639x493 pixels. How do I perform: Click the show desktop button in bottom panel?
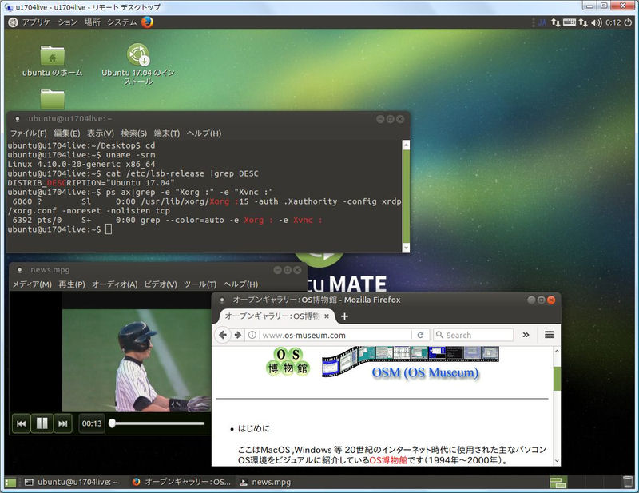point(10,483)
